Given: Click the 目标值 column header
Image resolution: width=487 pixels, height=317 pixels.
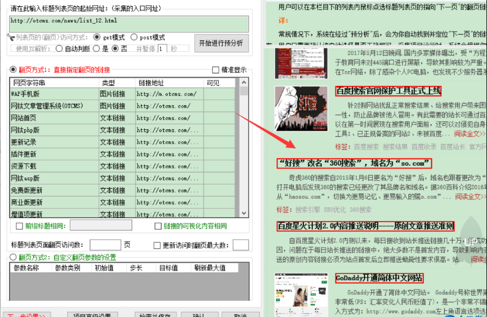Looking at the screenshot, I should click(173, 268).
